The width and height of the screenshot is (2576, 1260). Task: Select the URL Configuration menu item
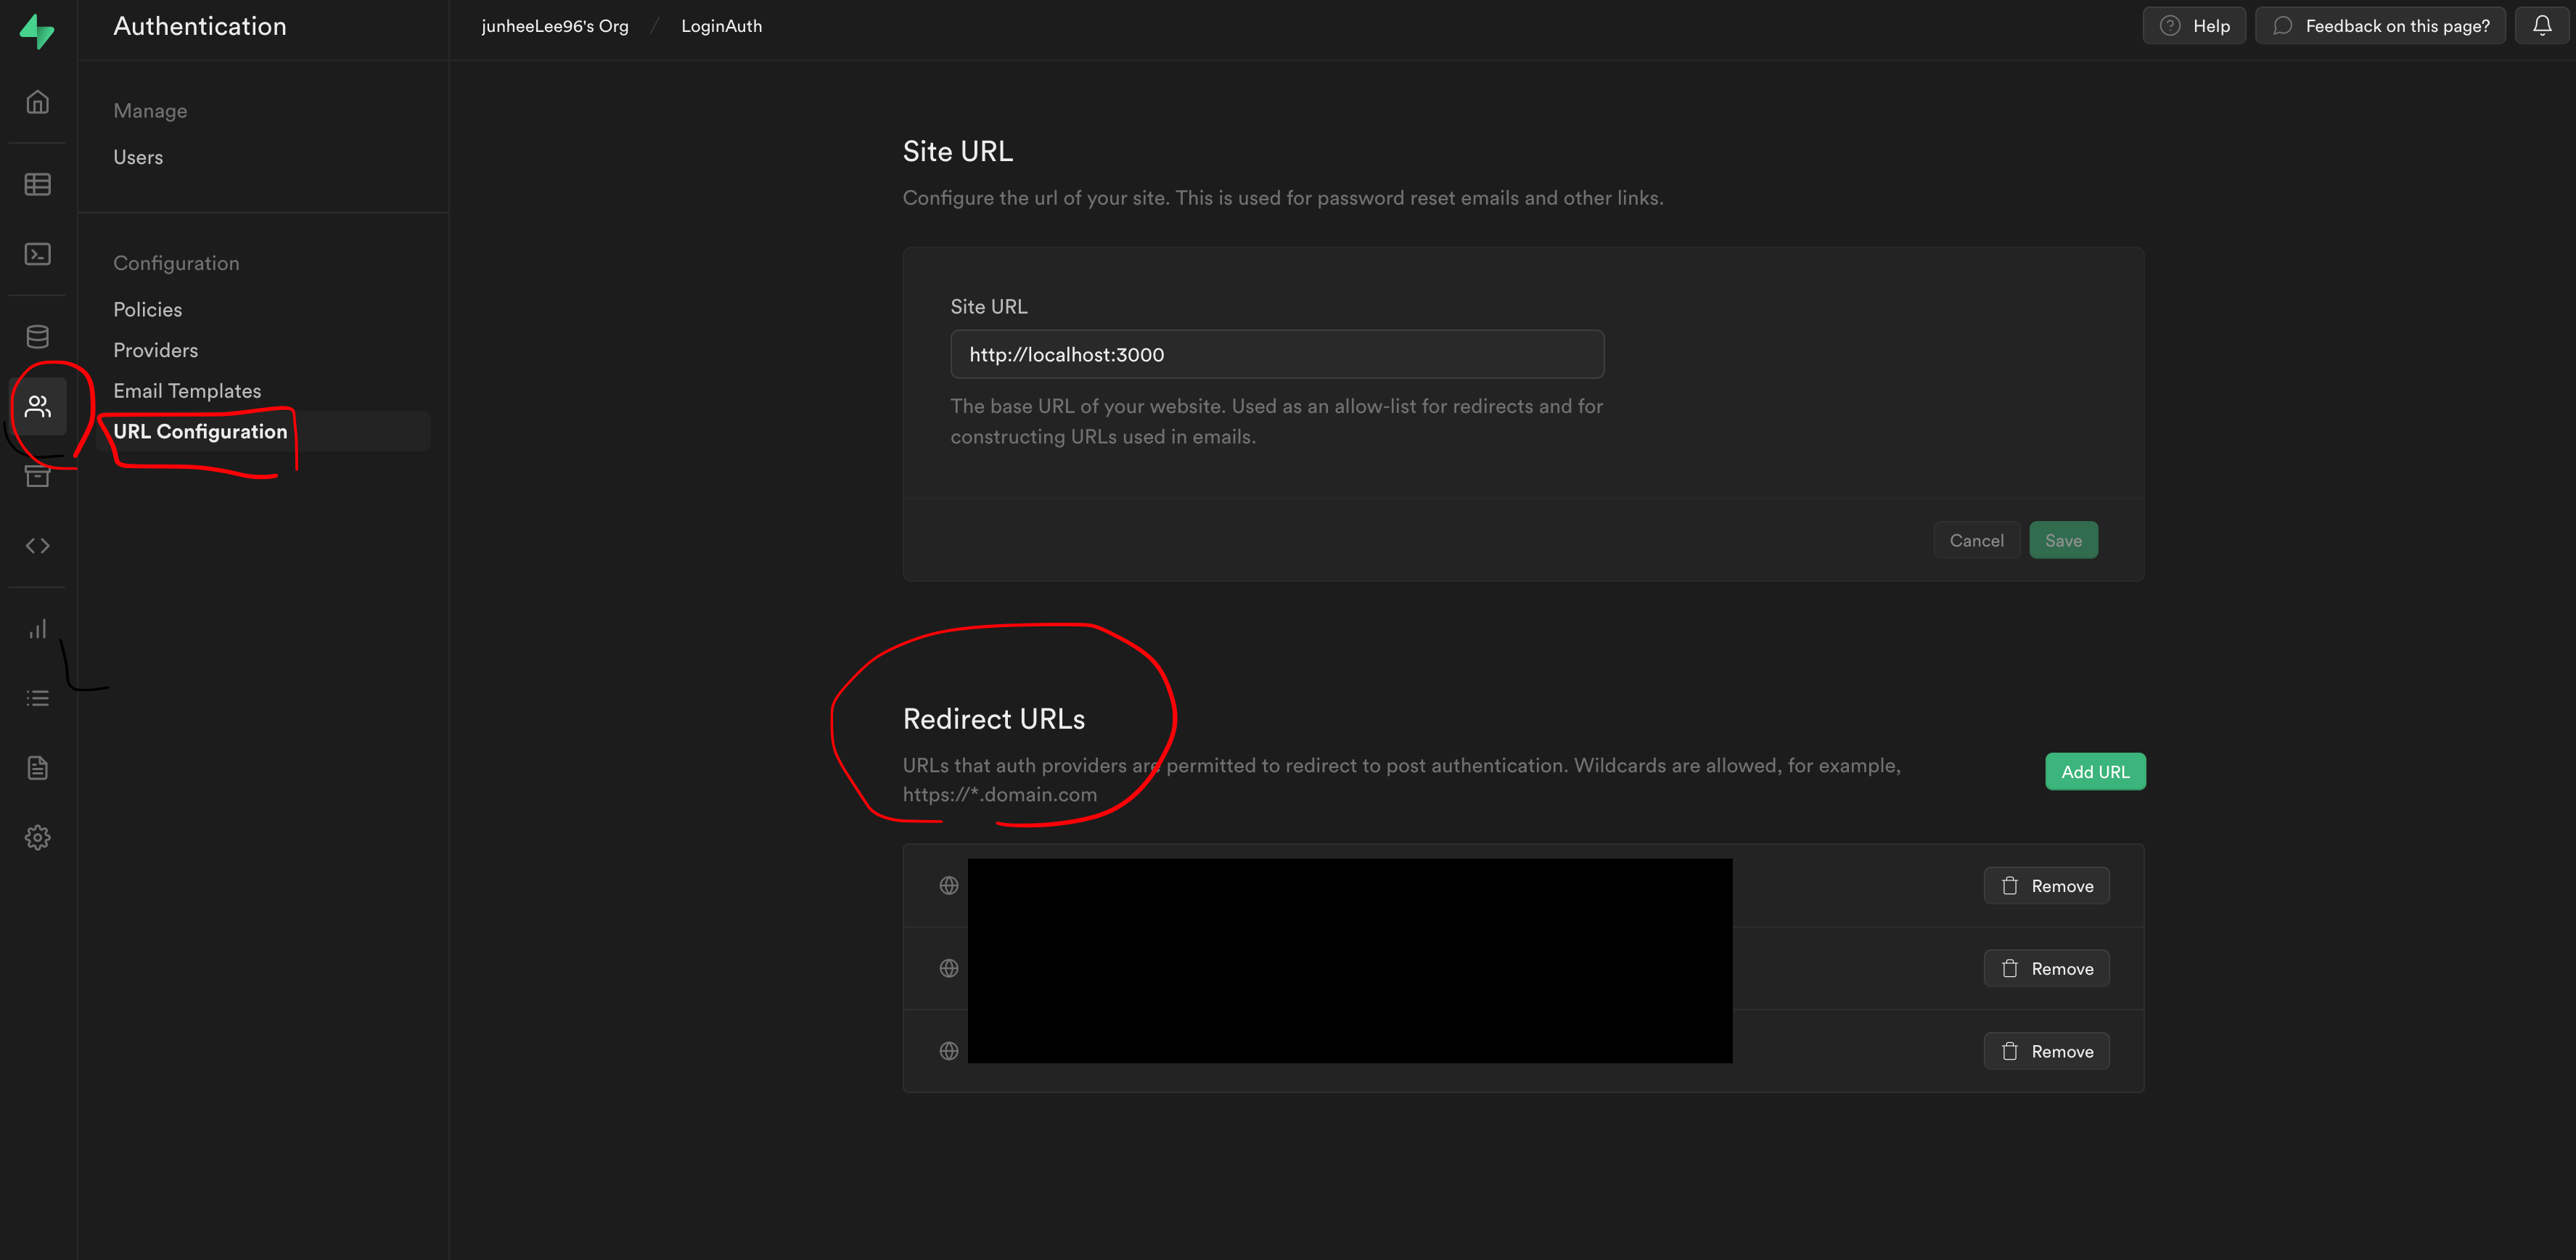click(263, 431)
